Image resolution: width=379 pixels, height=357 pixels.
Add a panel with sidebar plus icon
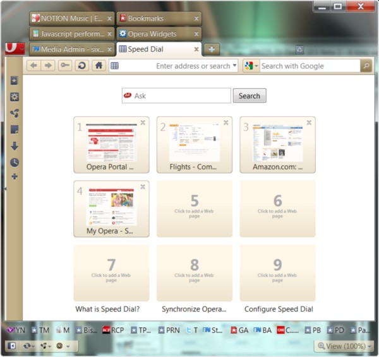pos(15,177)
